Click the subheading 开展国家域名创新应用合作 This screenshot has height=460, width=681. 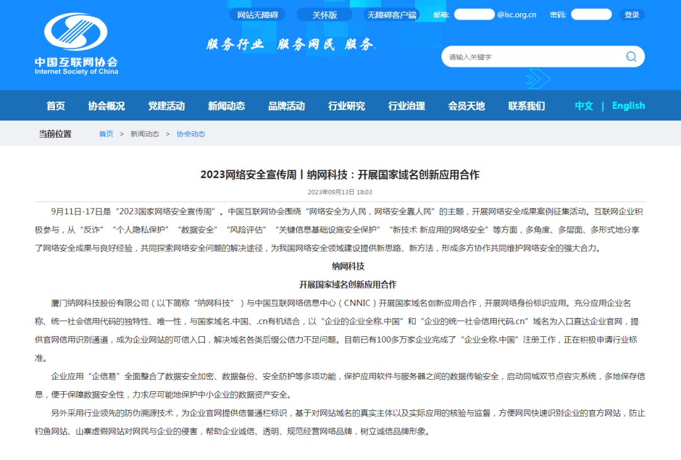(x=348, y=285)
